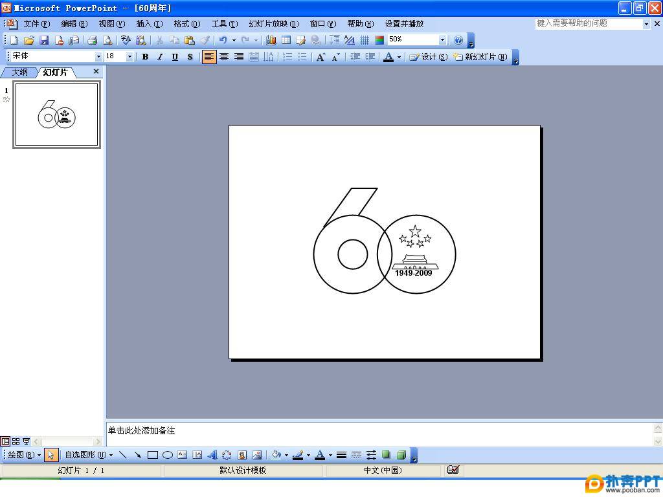Insert a table icon

coord(286,40)
